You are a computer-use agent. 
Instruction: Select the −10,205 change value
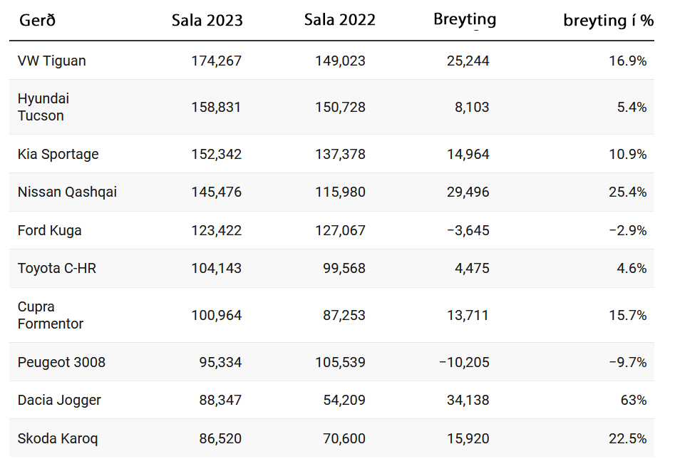click(x=464, y=363)
